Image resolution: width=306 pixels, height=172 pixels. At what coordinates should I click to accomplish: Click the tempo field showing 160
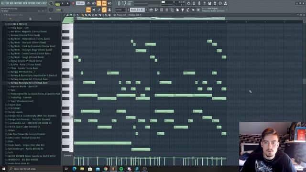tap(80, 3)
